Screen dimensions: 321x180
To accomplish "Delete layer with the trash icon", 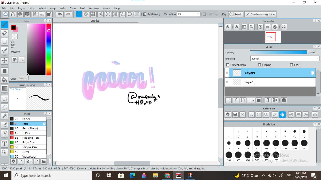I will click(284, 100).
